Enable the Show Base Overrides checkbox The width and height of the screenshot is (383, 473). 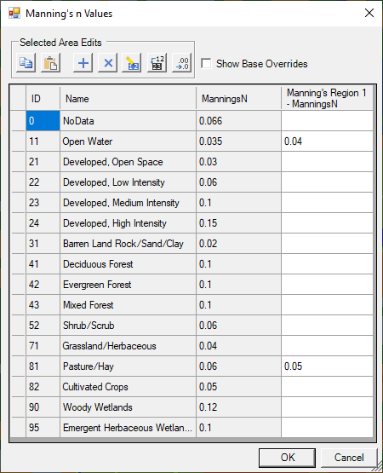206,64
